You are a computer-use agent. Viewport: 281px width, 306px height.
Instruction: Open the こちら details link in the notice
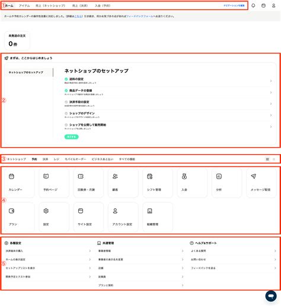pos(78,16)
